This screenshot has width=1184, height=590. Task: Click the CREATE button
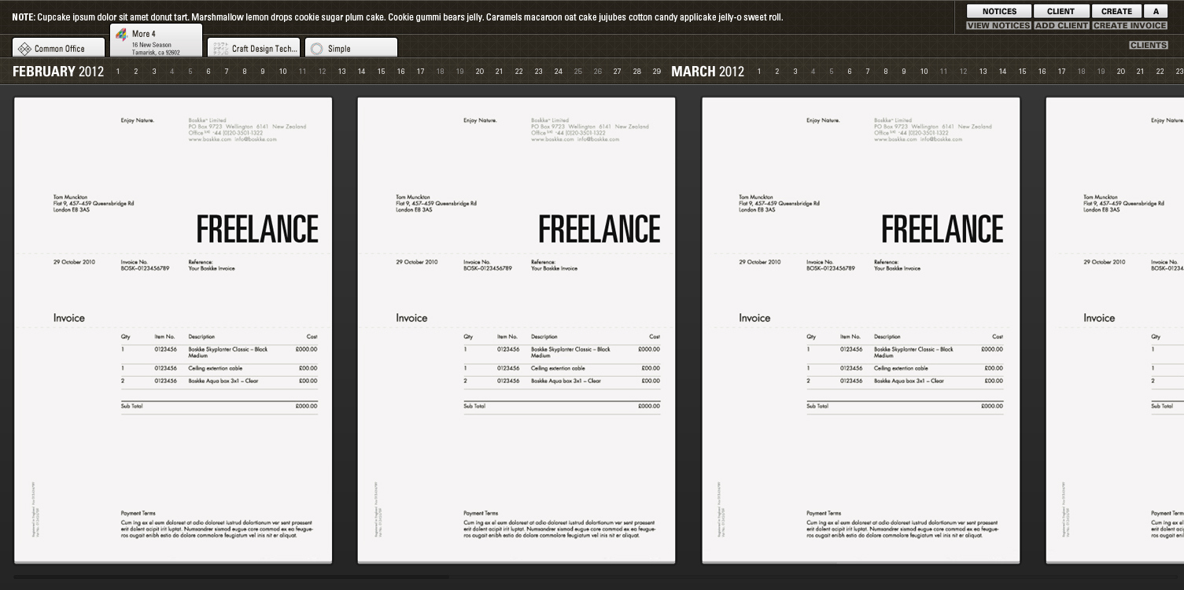coord(1116,11)
